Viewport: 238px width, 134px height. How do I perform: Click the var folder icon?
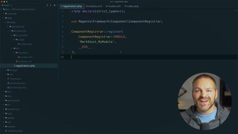click(x=6, y=122)
